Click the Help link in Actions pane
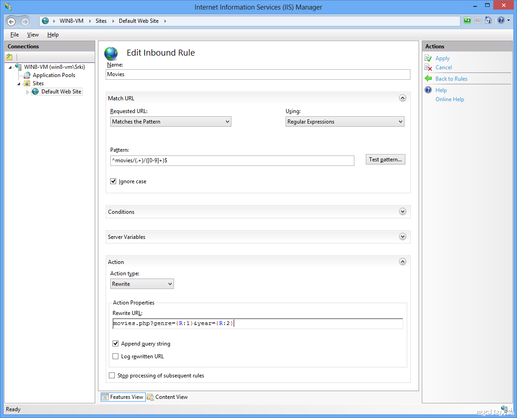The height and width of the screenshot is (418, 517). tap(441, 90)
